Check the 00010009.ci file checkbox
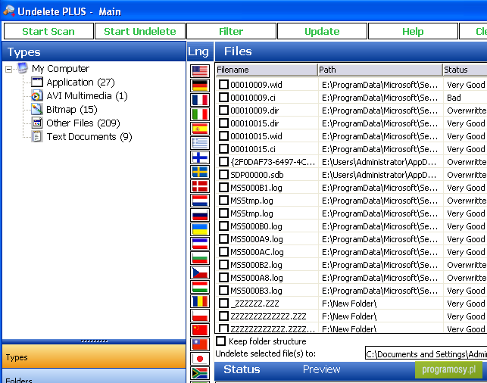 point(223,98)
